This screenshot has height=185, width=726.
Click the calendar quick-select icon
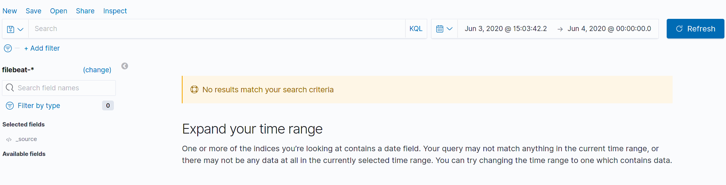pos(440,29)
